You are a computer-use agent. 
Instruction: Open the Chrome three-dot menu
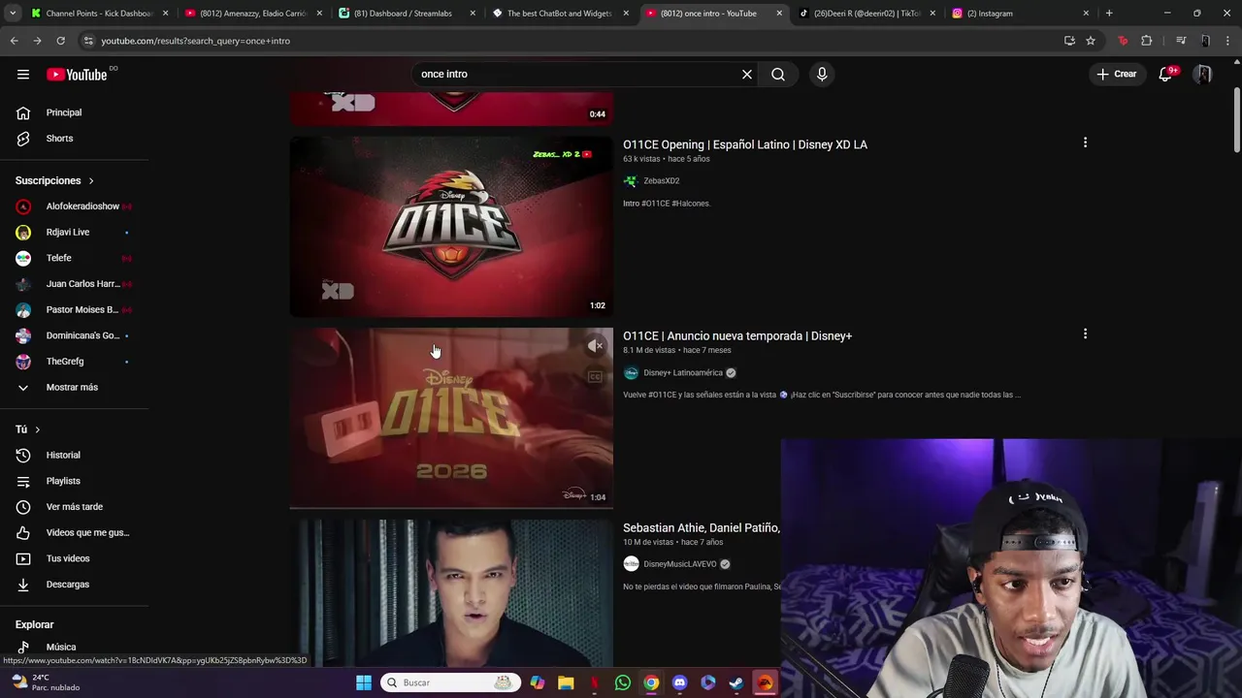[1228, 41]
